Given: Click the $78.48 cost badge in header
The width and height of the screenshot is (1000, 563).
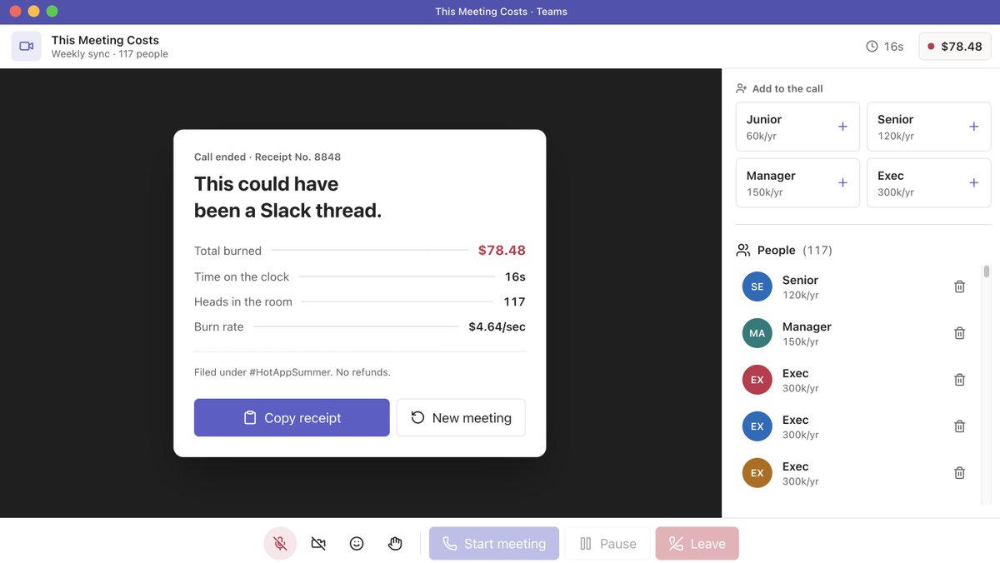Looking at the screenshot, I should point(955,47).
